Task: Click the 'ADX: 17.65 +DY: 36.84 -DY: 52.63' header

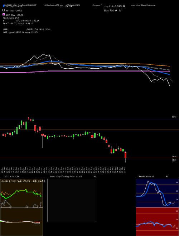Action: tap(23, 181)
